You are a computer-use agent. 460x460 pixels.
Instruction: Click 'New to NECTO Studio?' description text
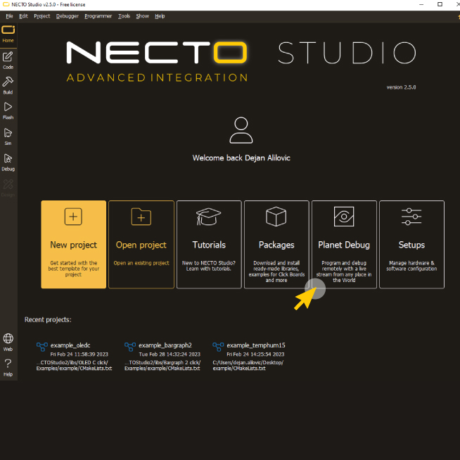coord(209,266)
